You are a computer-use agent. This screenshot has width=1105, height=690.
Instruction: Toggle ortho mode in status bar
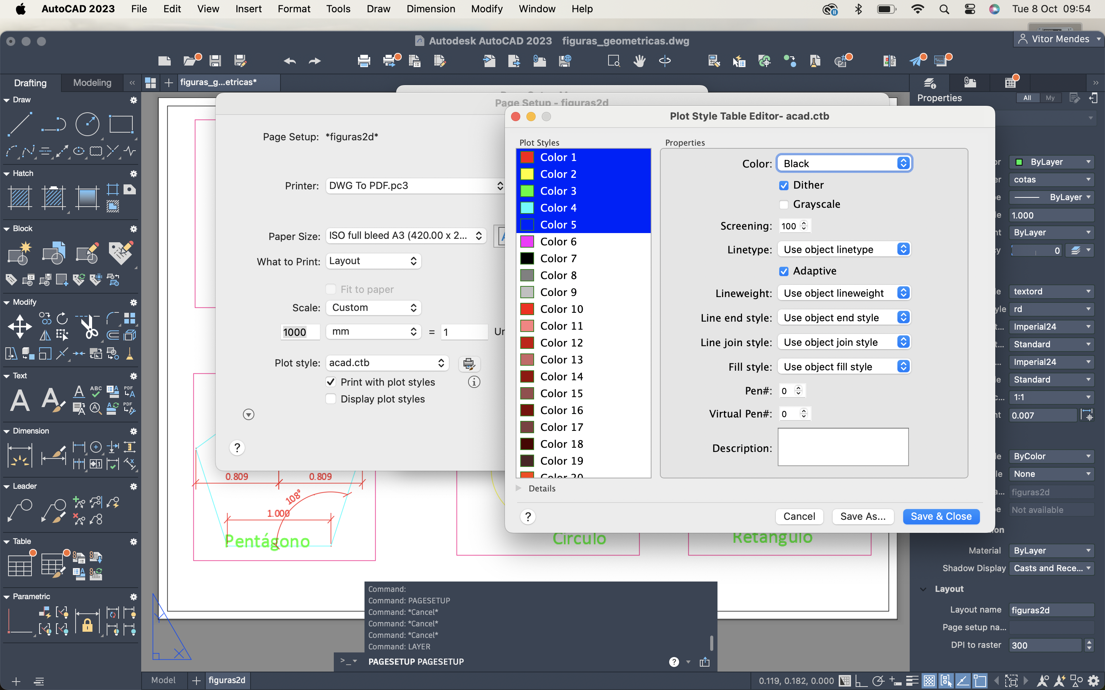(x=861, y=680)
